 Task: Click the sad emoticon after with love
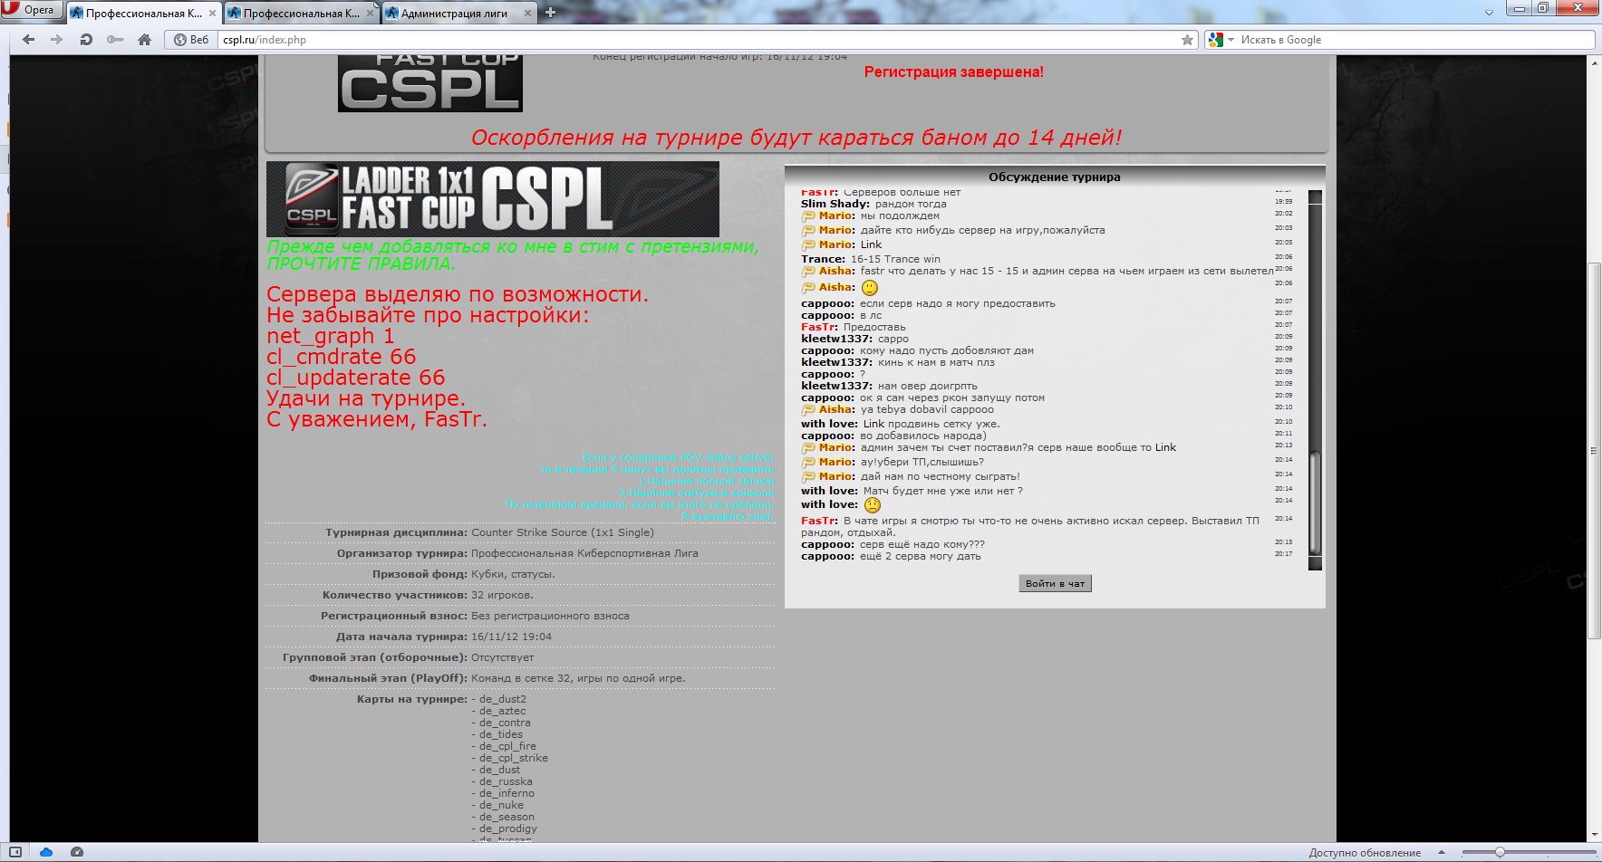(873, 505)
